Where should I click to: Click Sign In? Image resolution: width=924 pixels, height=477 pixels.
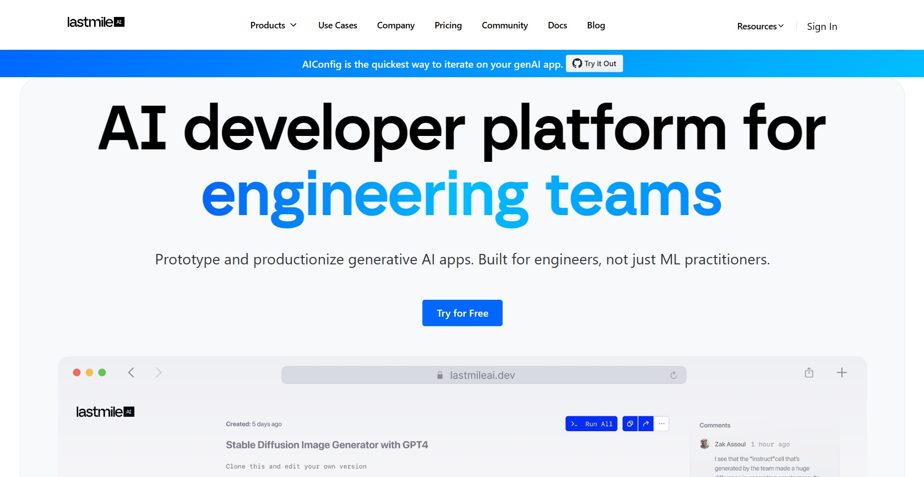[822, 26]
